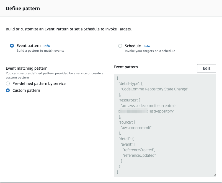Click the "aws.codecommit" source value
Viewport: 222px width, 183px height.
(x=136, y=128)
